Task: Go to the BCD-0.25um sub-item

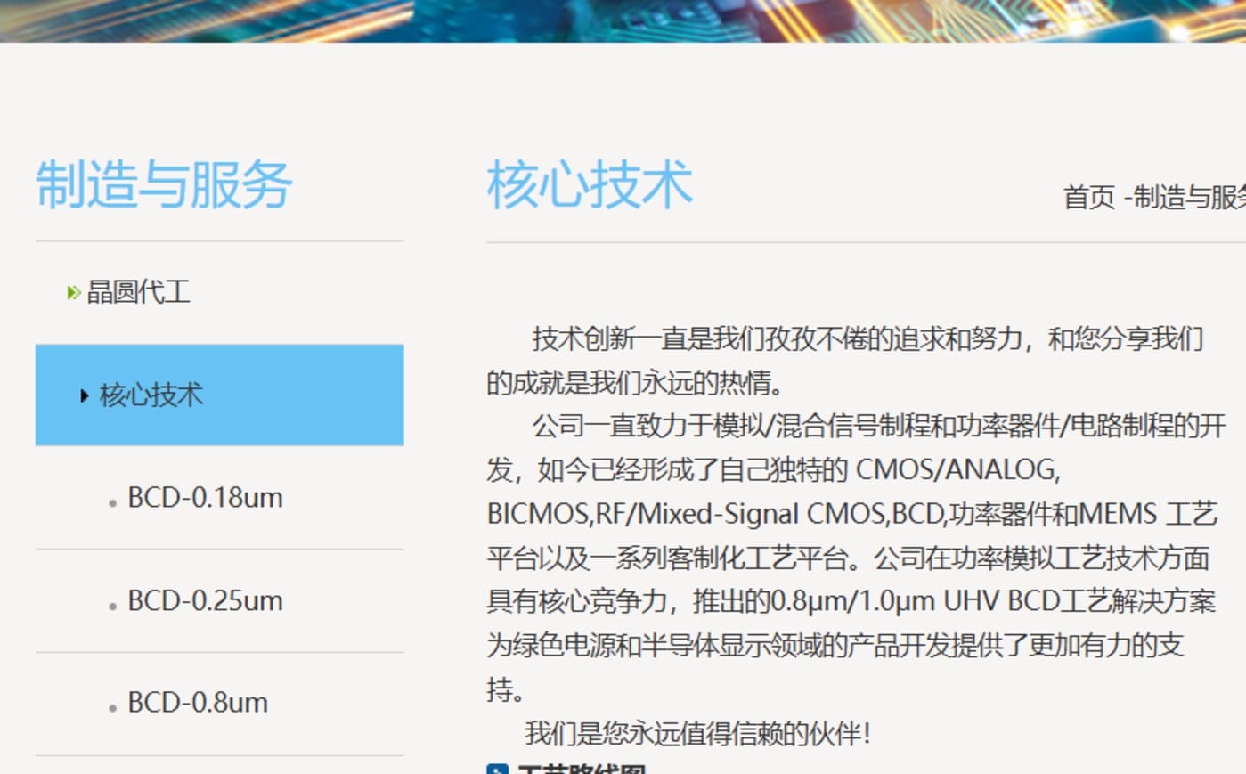Action: (205, 601)
